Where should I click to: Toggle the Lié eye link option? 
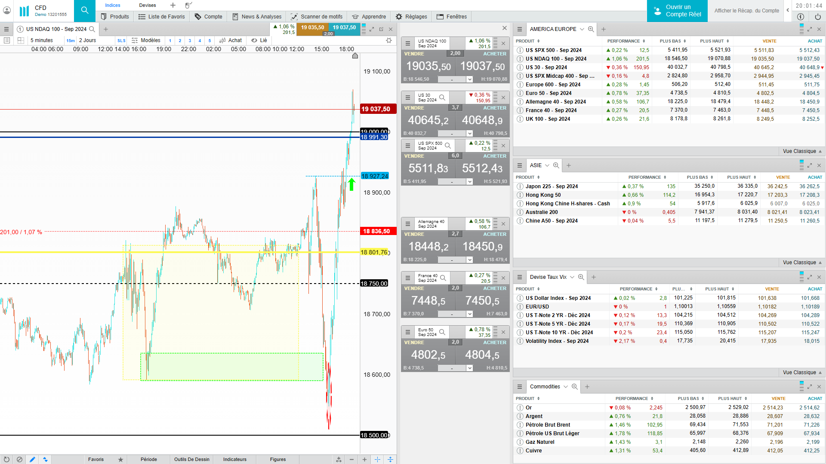coord(259,40)
